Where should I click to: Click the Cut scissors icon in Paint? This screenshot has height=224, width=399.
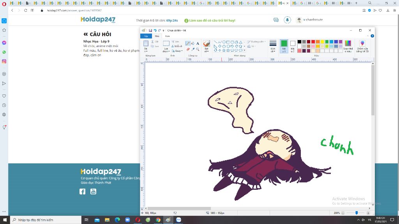[x=152, y=42]
